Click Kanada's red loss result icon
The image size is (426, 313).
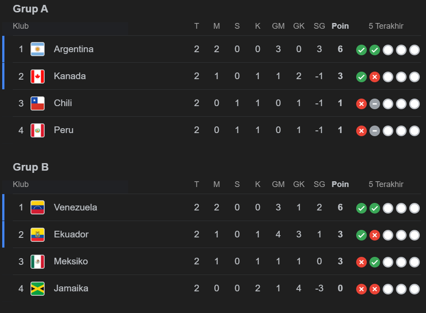coord(375,77)
